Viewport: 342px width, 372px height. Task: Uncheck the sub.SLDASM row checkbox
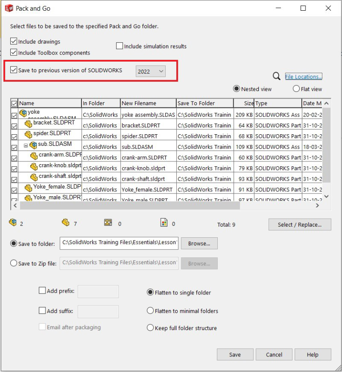(14, 148)
